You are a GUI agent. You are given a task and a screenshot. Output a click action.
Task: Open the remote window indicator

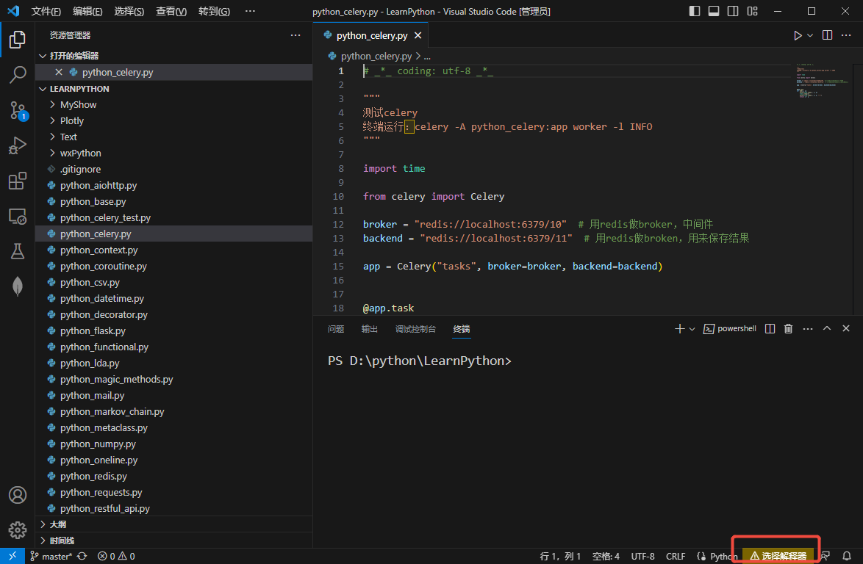[12, 556]
